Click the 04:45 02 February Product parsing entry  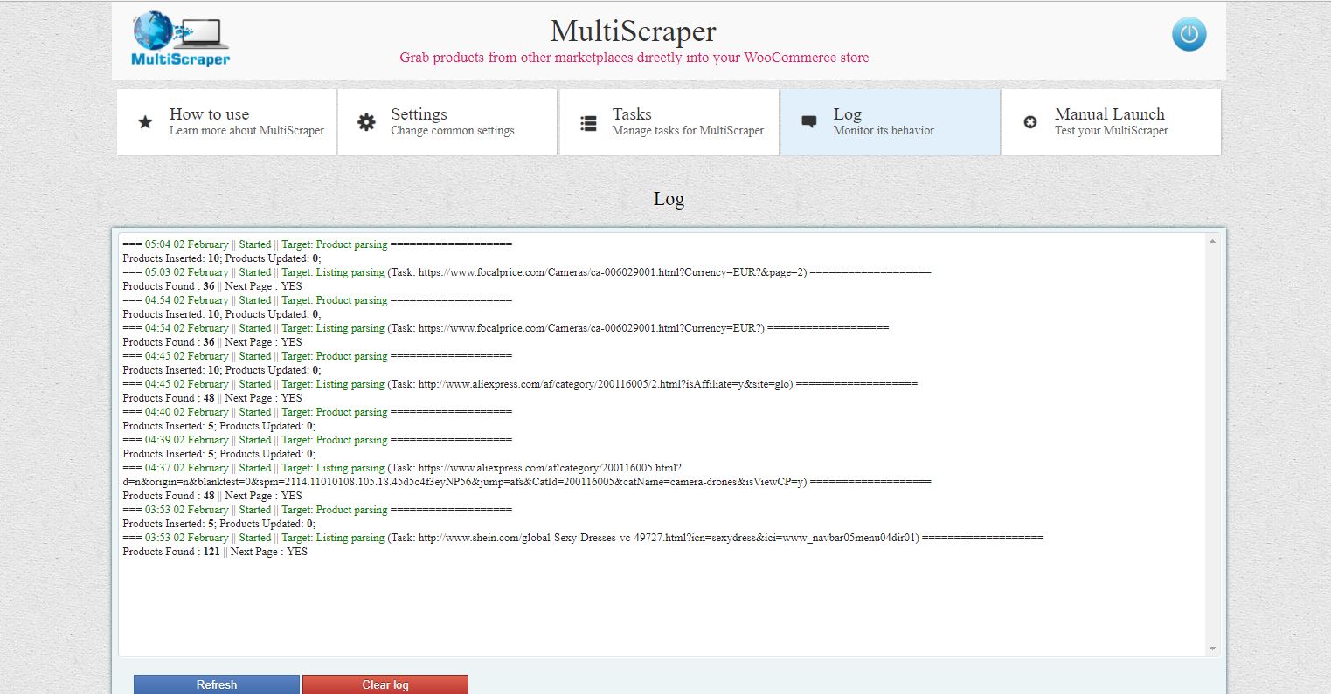(x=317, y=356)
